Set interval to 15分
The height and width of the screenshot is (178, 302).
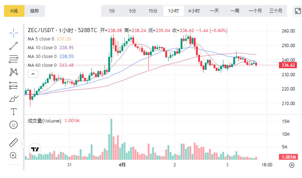153,11
